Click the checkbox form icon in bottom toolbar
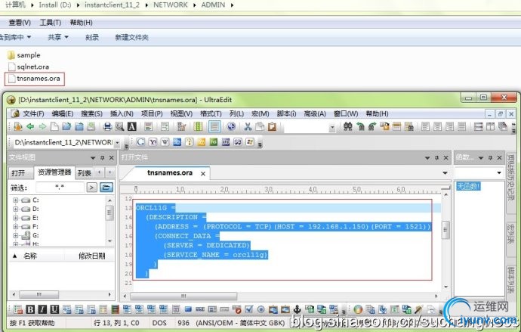 tap(249, 309)
